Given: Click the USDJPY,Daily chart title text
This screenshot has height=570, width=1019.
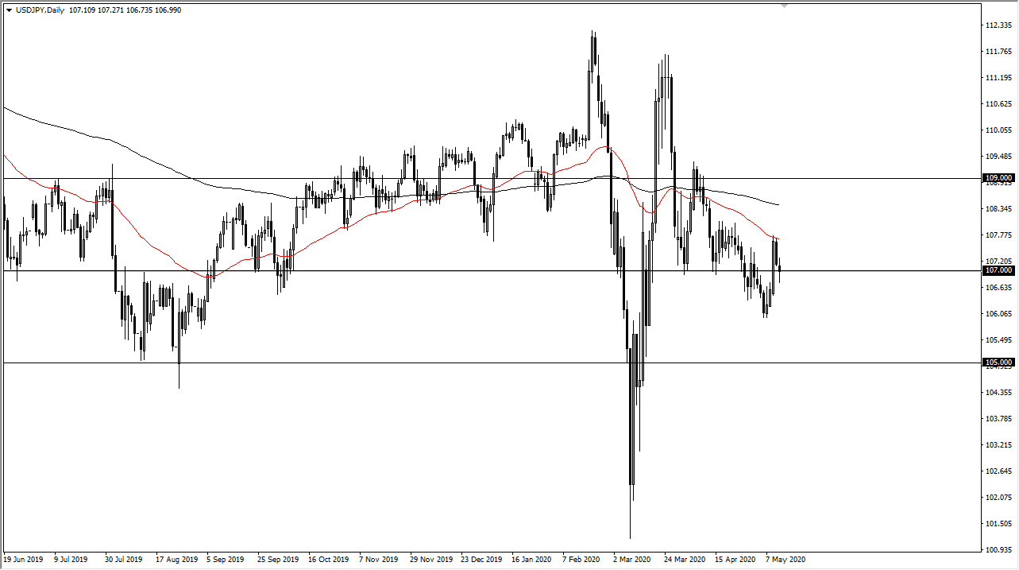Looking at the screenshot, I should point(40,10).
